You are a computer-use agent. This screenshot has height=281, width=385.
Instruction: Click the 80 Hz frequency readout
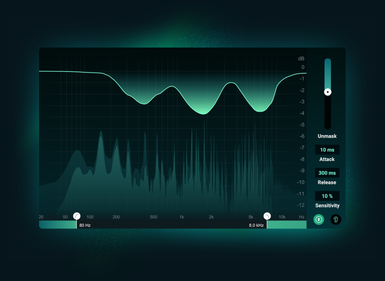pyautogui.click(x=85, y=225)
